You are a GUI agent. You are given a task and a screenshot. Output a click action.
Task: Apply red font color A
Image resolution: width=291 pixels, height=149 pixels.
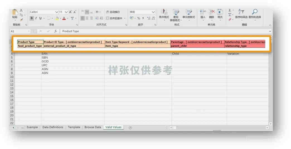(64, 18)
